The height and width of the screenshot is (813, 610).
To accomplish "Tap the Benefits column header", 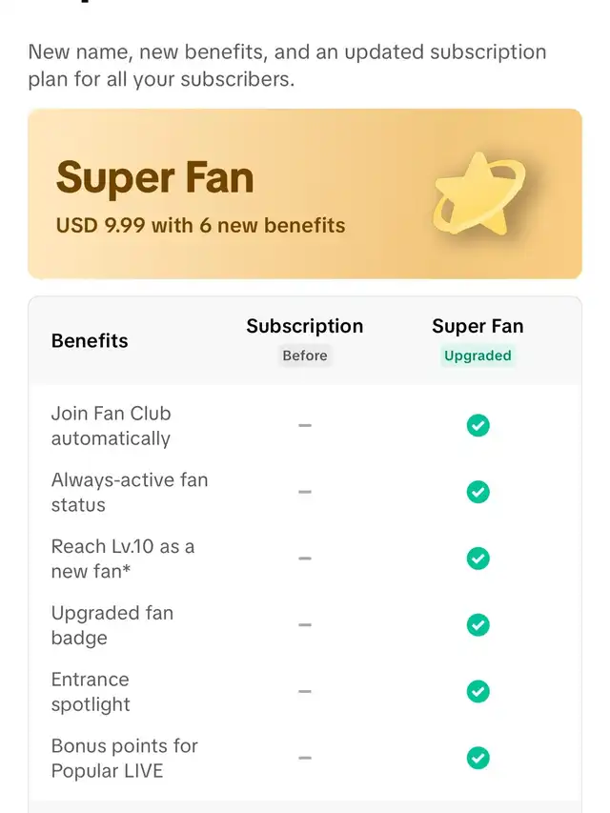I will [x=90, y=340].
